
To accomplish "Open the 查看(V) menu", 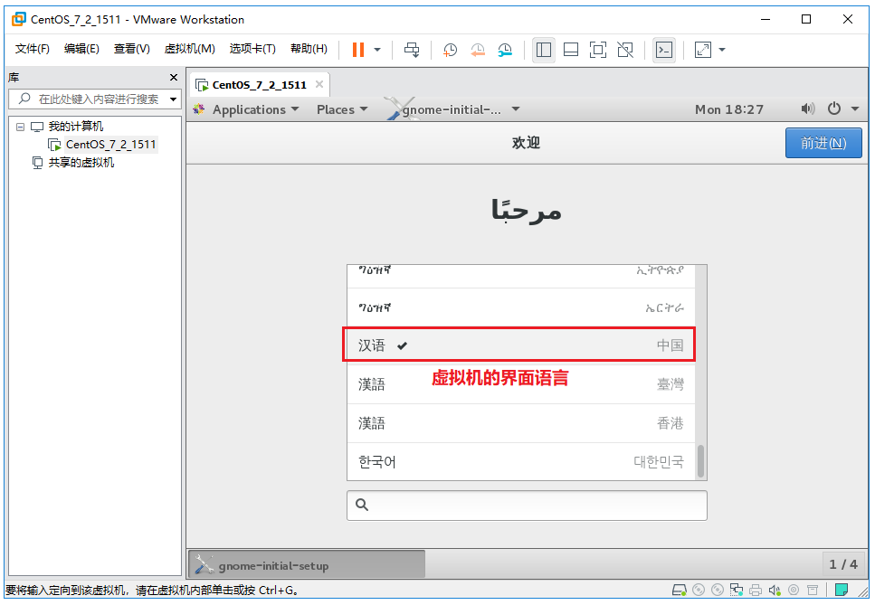I will tap(132, 49).
